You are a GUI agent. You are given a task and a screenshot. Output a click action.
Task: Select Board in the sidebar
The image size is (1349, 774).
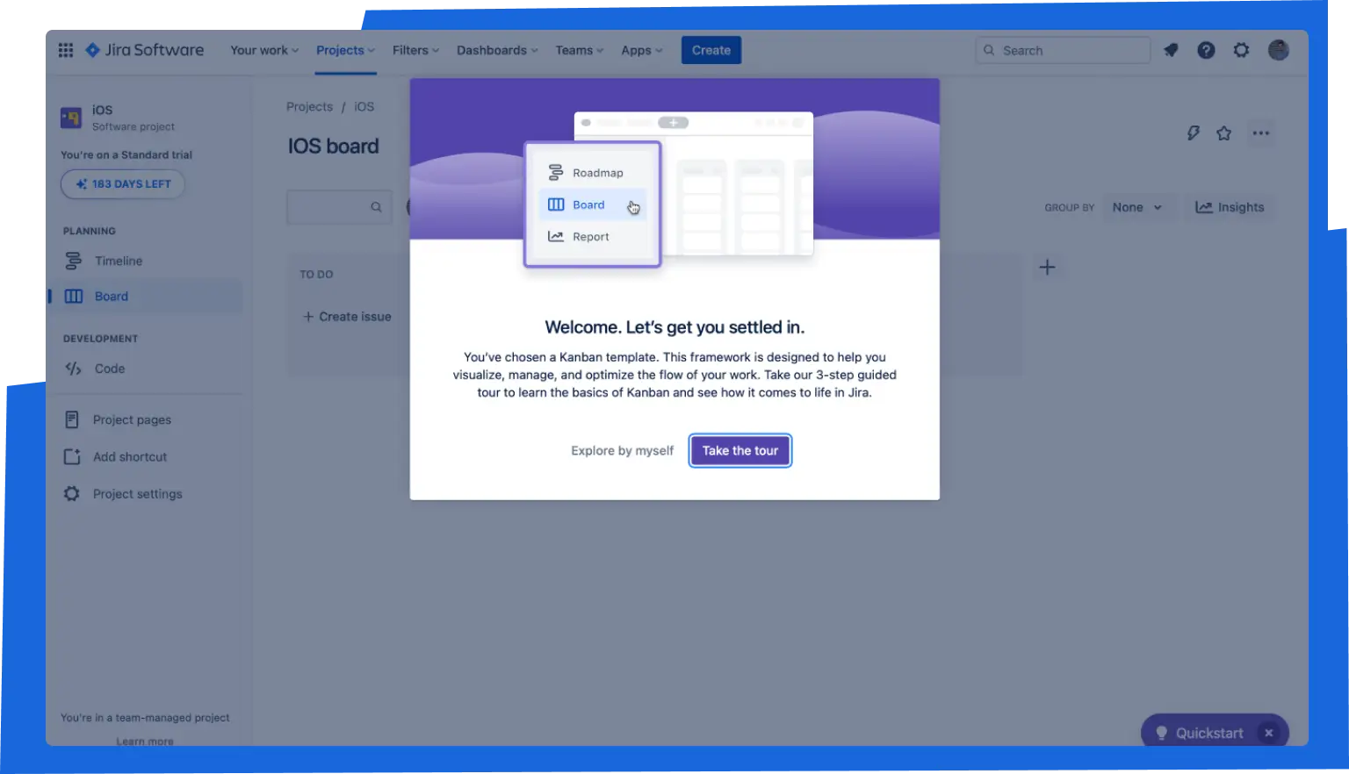tap(145, 297)
